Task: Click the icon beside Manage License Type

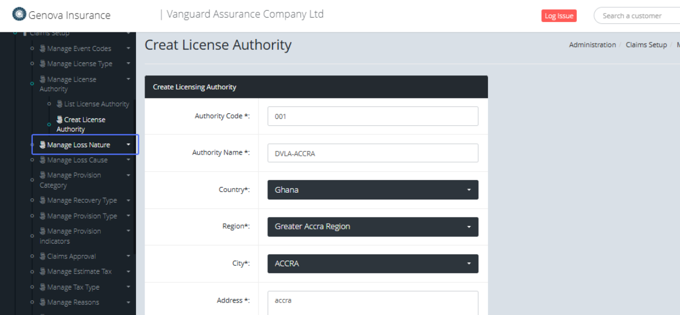Action: 42,64
